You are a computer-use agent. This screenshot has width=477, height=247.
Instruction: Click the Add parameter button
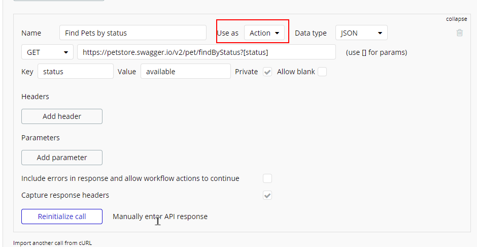point(62,158)
